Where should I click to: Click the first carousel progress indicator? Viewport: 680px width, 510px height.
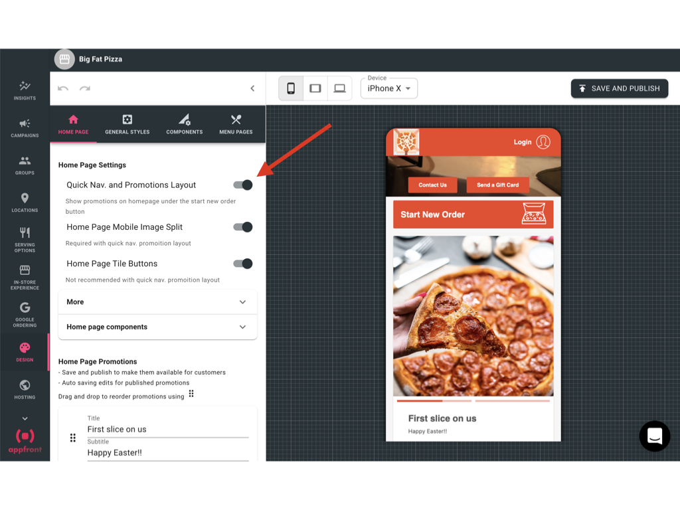[x=434, y=401]
